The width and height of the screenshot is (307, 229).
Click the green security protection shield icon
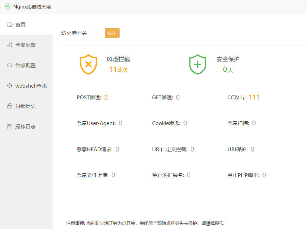[x=198, y=64]
